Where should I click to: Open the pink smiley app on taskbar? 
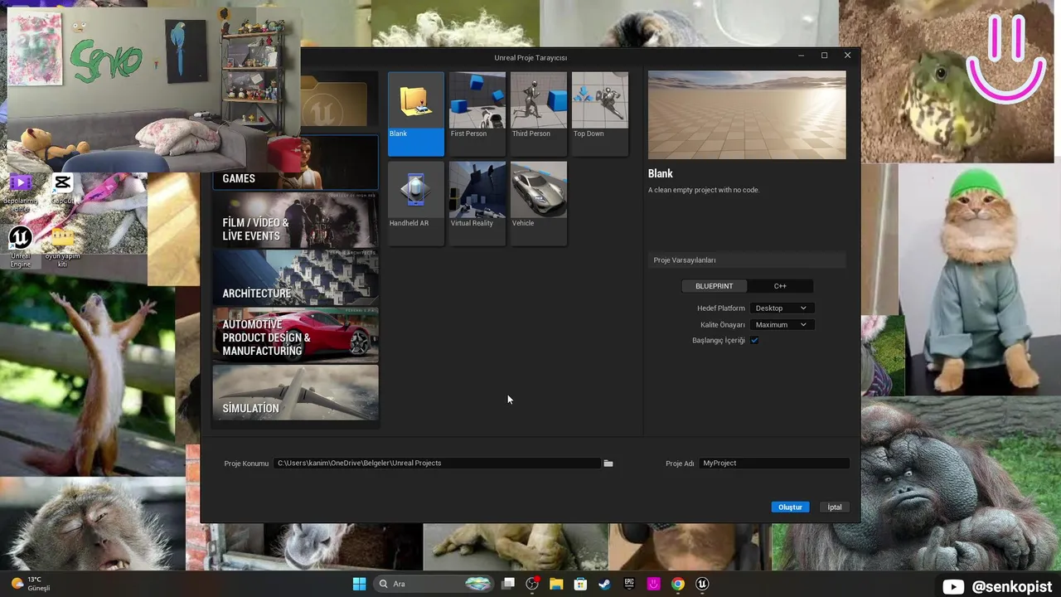pos(653,584)
